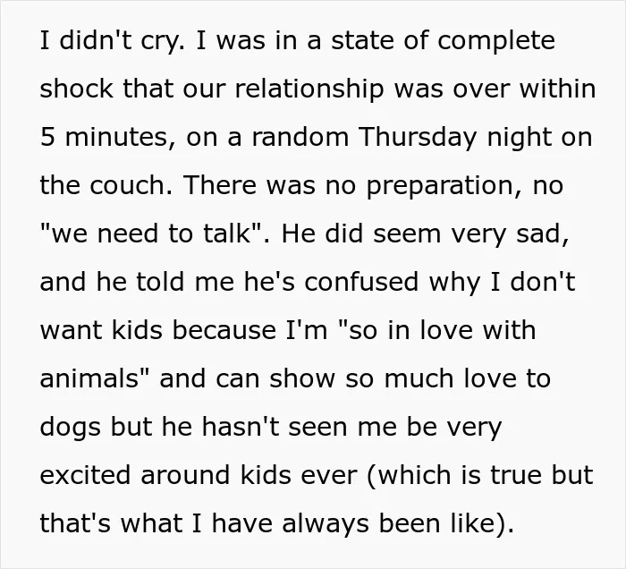Click the word "random" before Thursday
Viewport: 626px width, 569px height.
tap(300, 138)
